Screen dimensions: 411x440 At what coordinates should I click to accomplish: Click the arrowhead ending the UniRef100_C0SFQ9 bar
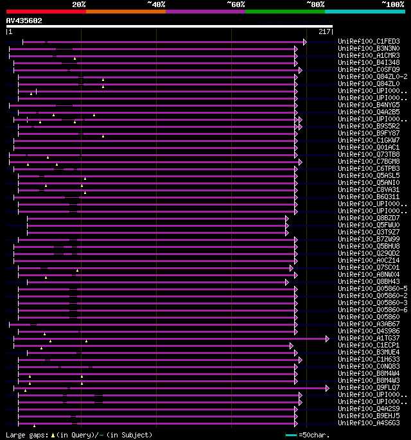point(301,71)
